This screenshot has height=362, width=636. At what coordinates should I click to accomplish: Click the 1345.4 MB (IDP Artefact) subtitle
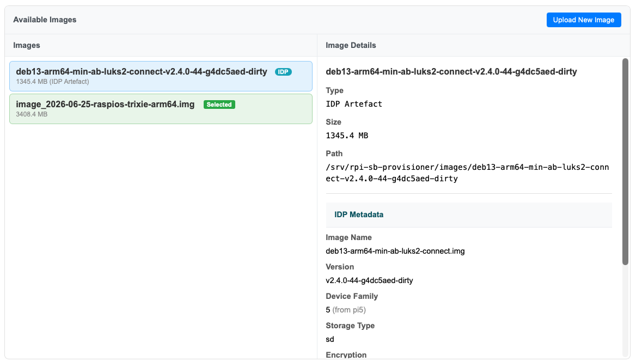[52, 82]
